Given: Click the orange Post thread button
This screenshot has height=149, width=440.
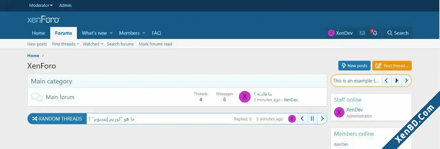Looking at the screenshot, I should click(x=392, y=66).
